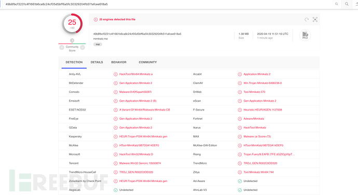Vote community score up with right button

(x=82, y=48)
